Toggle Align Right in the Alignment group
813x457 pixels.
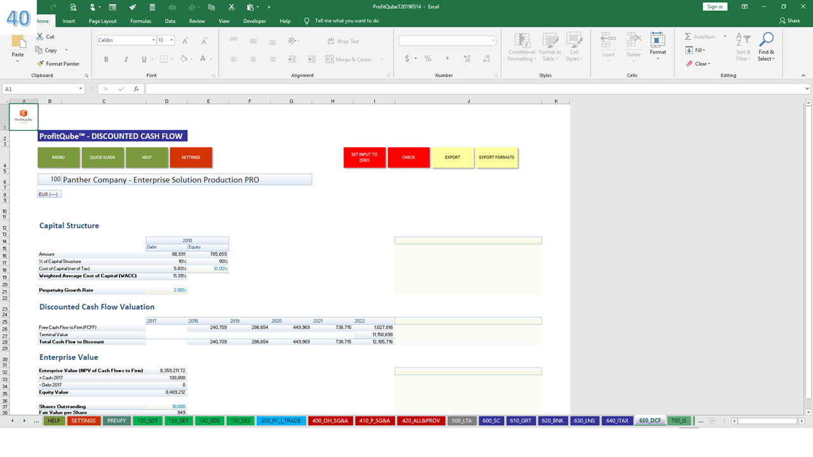coord(272,59)
